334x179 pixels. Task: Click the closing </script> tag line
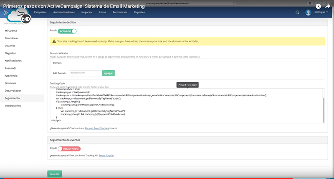[x=56, y=120]
